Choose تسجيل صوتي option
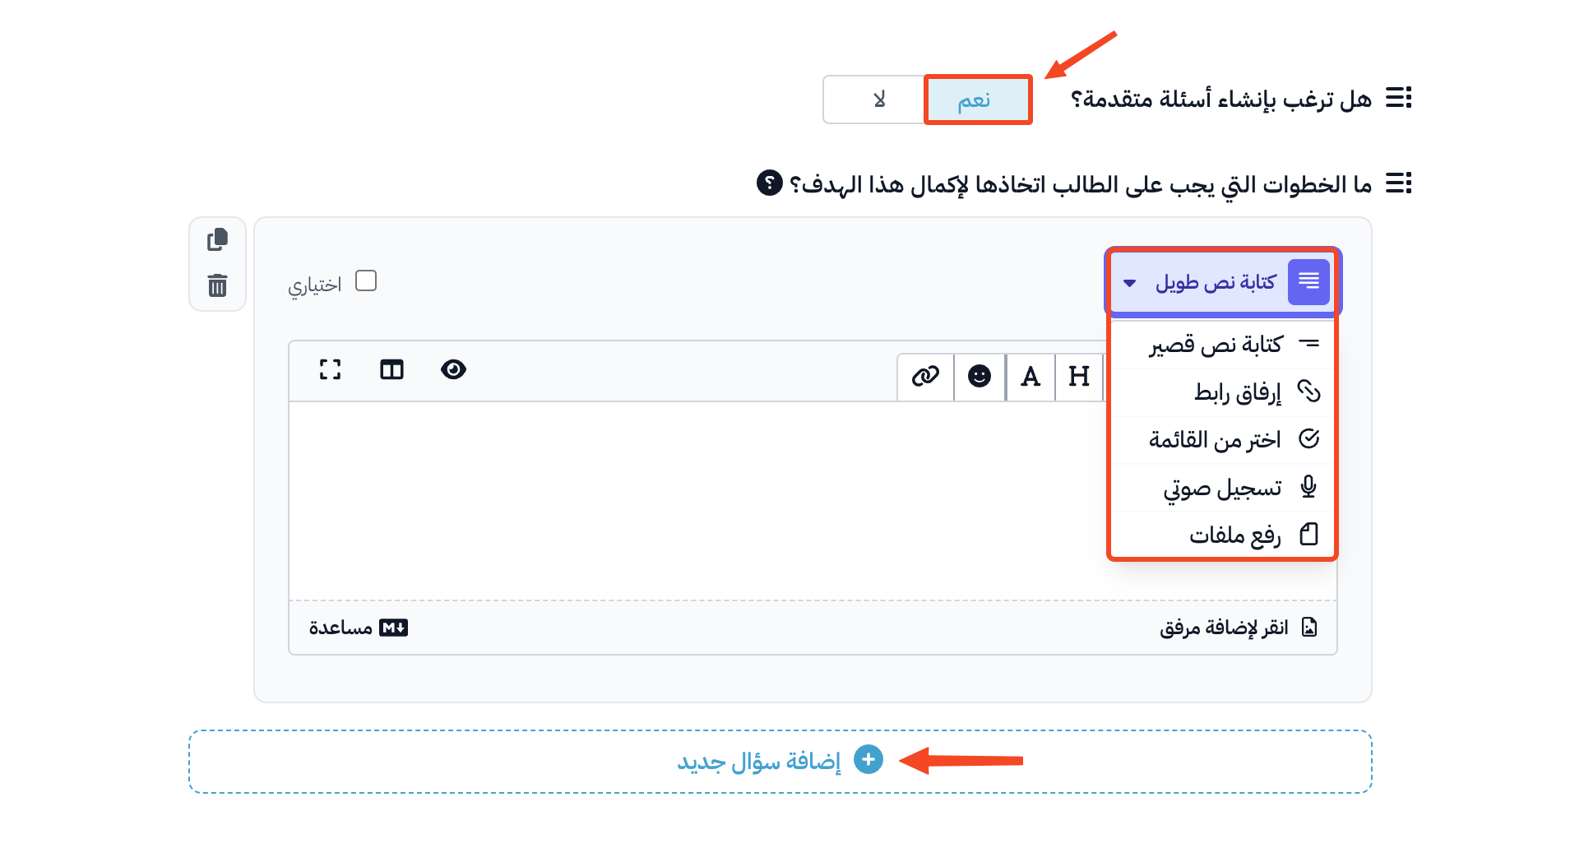Viewport: 1584px width, 862px height. click(x=1221, y=487)
